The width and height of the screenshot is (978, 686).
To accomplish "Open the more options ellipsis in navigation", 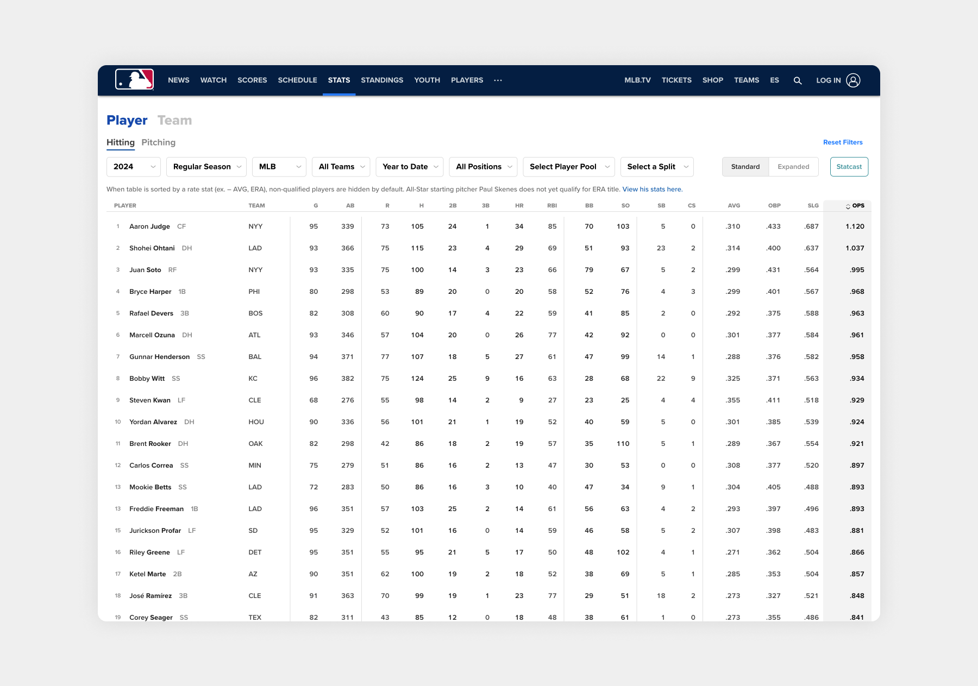I will (x=498, y=80).
